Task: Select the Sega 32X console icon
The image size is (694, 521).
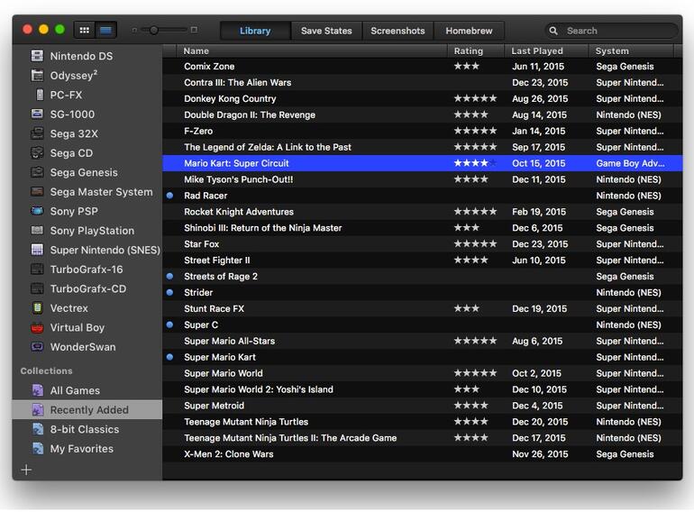Action: pos(37,133)
